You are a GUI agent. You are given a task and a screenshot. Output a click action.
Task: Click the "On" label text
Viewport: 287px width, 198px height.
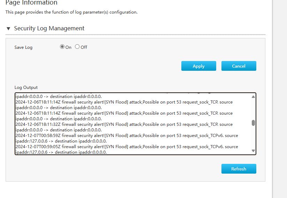pos(68,47)
